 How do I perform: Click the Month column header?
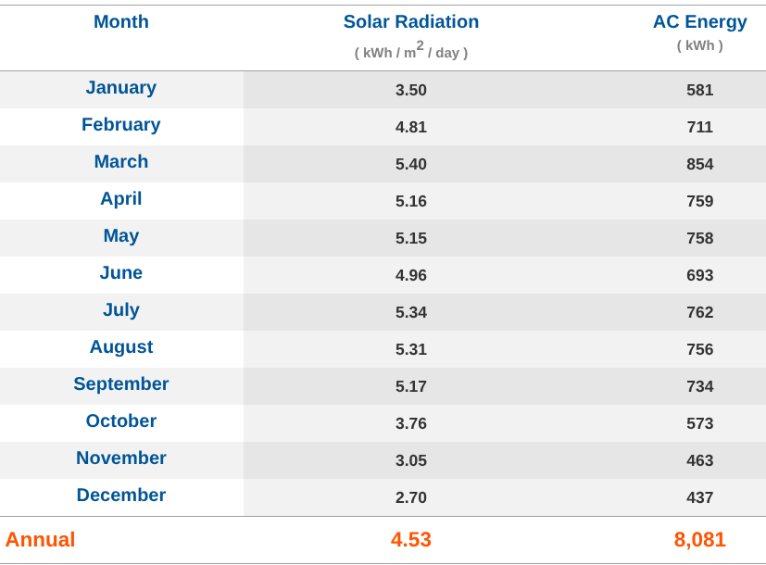click(x=121, y=22)
